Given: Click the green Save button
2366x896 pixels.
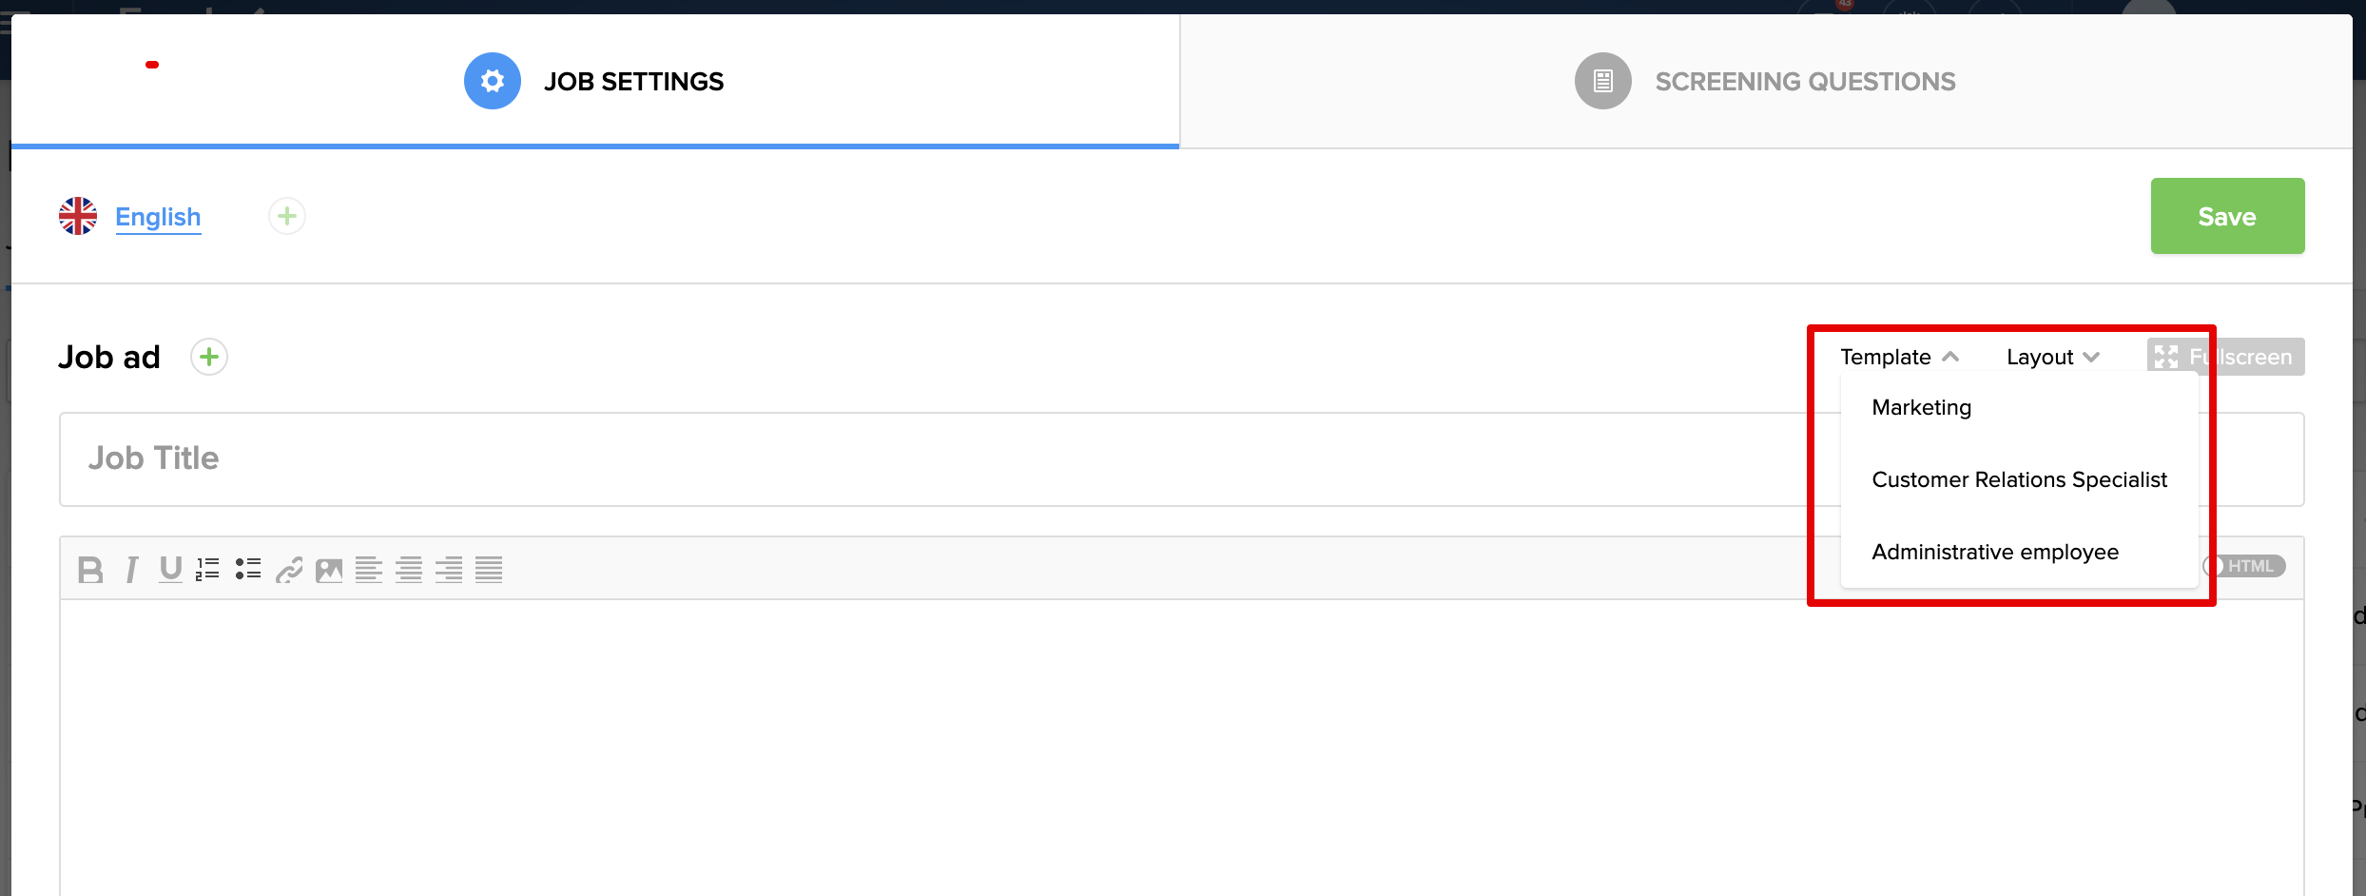Looking at the screenshot, I should coord(2226,216).
